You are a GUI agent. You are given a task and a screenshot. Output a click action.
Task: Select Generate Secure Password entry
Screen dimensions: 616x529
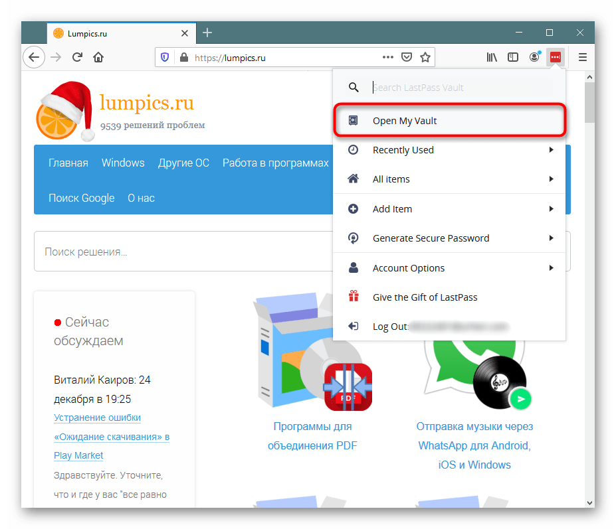tap(449, 238)
